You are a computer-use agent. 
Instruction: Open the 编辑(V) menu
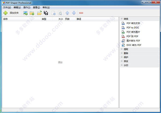[17, 8]
